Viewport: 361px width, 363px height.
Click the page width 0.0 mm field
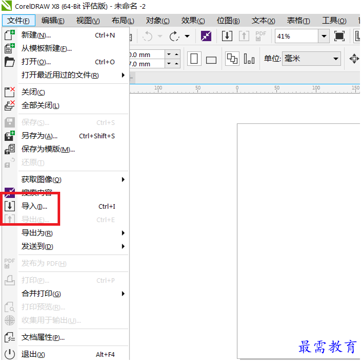coord(147,55)
